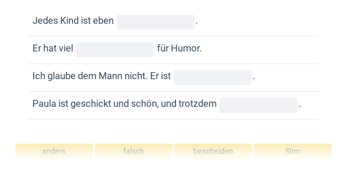Tap the "Sinn" word tile
346x173 pixels.
293,151
